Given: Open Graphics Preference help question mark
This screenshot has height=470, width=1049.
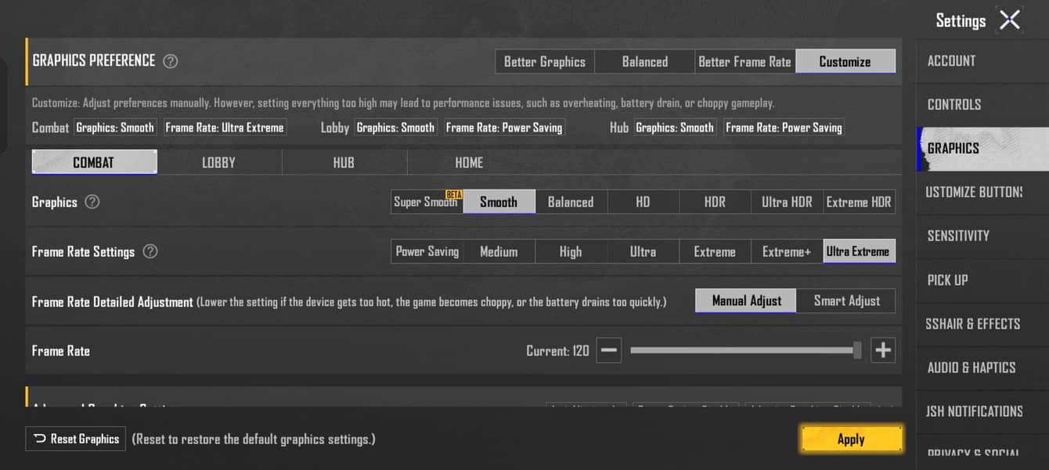Looking at the screenshot, I should point(170,61).
